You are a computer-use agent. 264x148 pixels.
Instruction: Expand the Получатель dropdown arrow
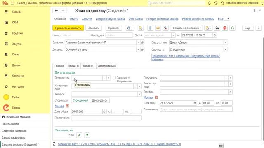(230, 78)
